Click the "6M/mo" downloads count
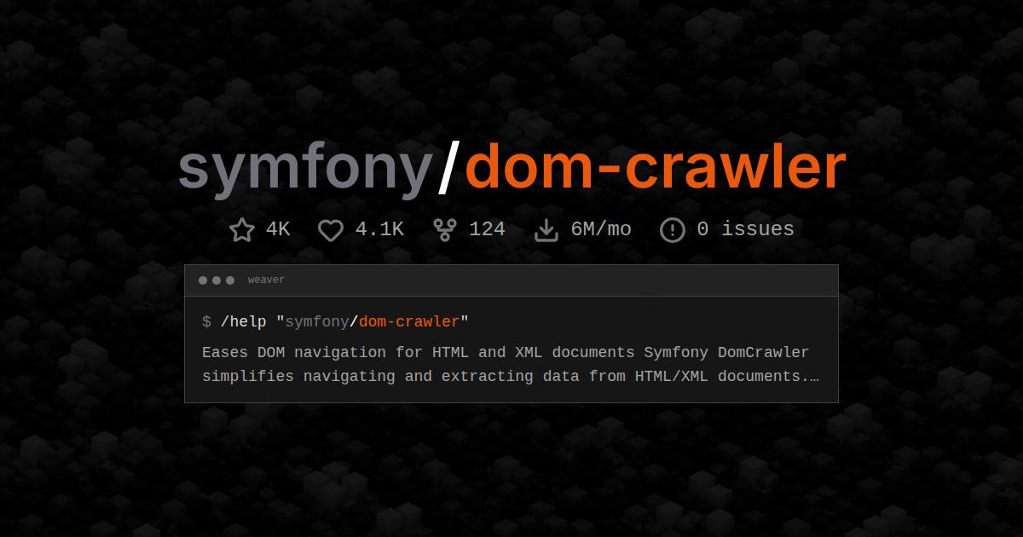Screen dimensions: 1023x537 pos(601,229)
